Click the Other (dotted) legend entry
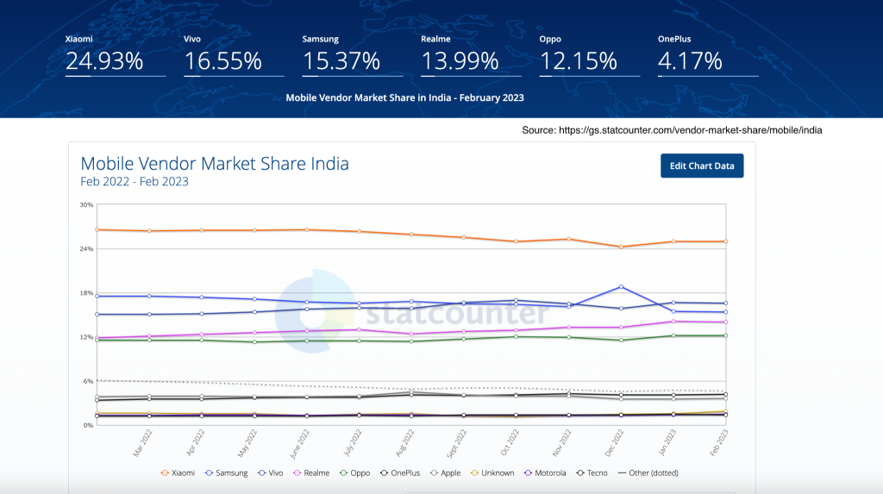 point(648,473)
